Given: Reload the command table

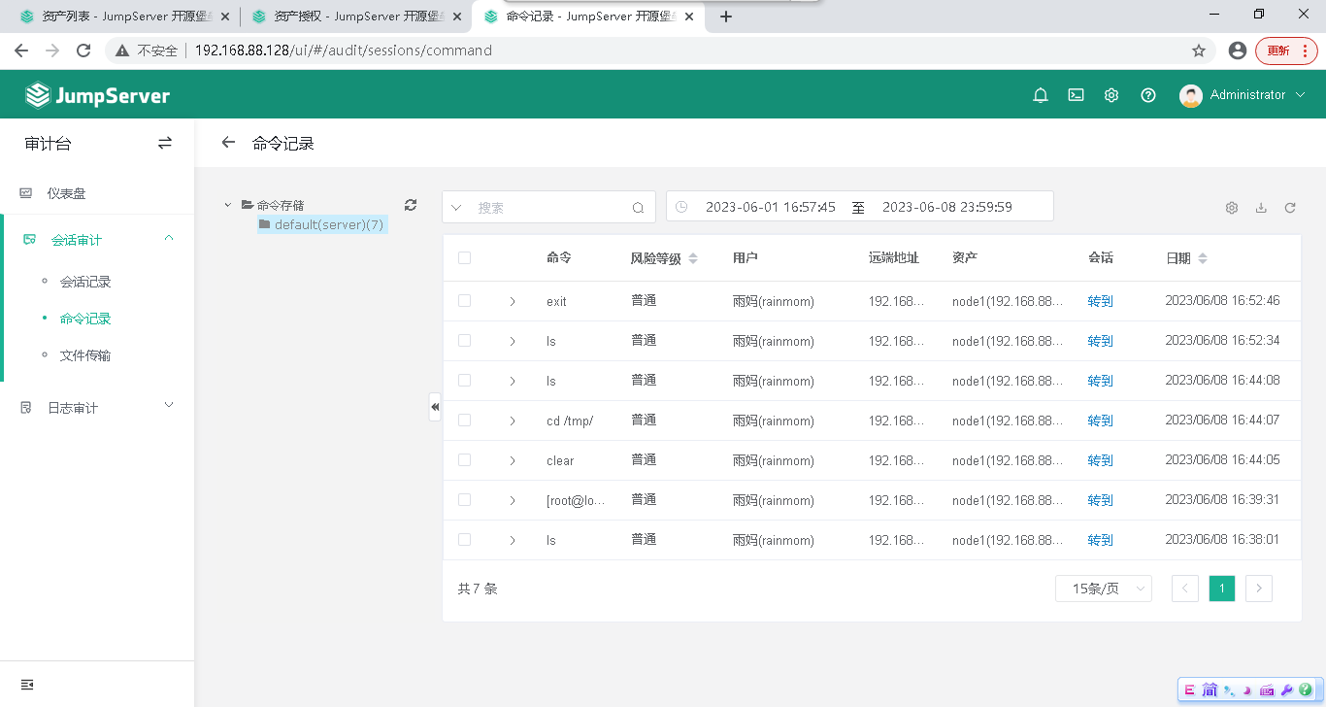Looking at the screenshot, I should click(x=1290, y=208).
